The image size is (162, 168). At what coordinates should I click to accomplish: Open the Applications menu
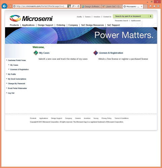pyautogui.click(x=28, y=25)
